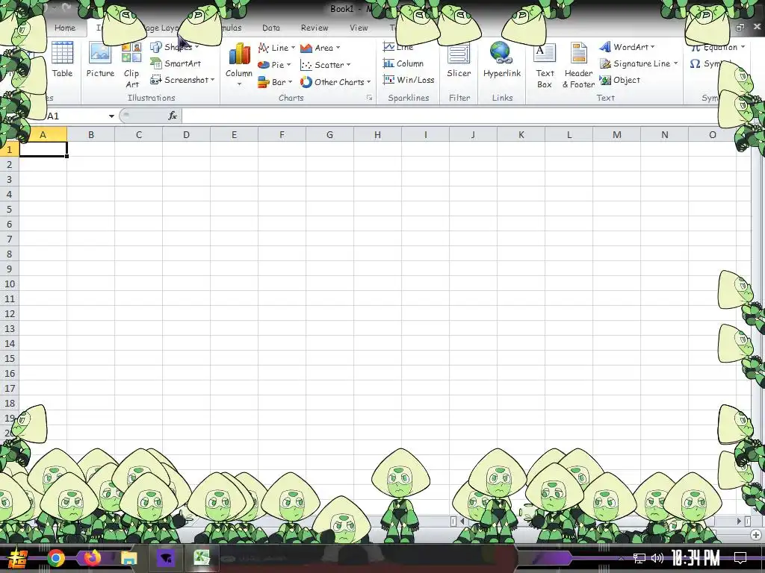Open the Column chart menu
Image resolution: width=765 pixels, height=573 pixels.
point(238,66)
